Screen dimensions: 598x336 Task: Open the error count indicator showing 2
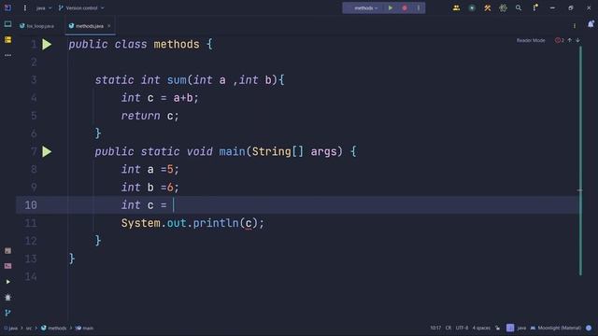coord(560,40)
